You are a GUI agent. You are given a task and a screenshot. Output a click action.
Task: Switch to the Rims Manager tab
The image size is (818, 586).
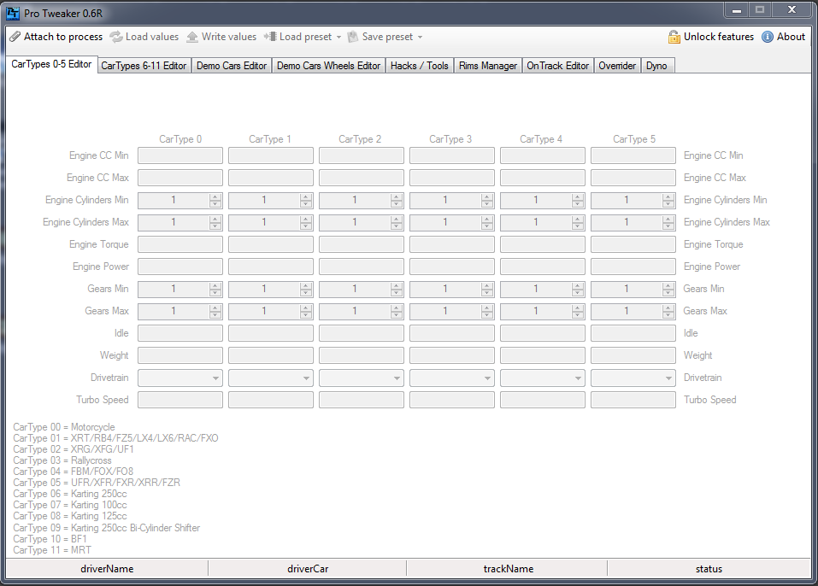coord(487,65)
